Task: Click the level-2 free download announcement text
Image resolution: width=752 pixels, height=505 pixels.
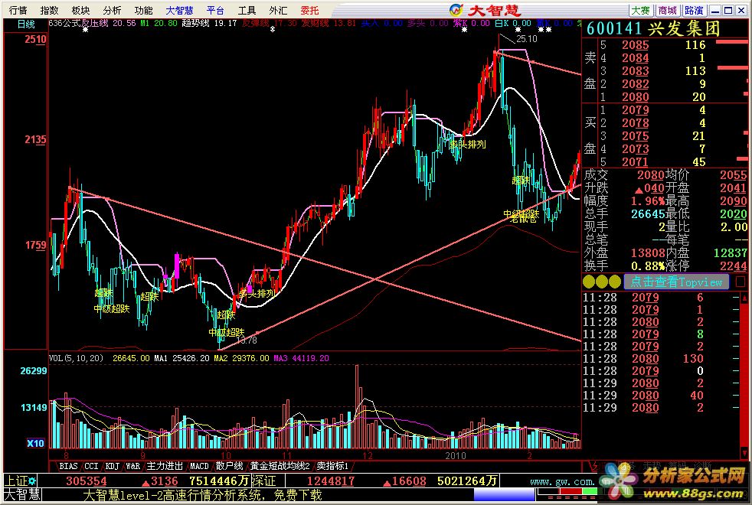Action: pos(202,494)
